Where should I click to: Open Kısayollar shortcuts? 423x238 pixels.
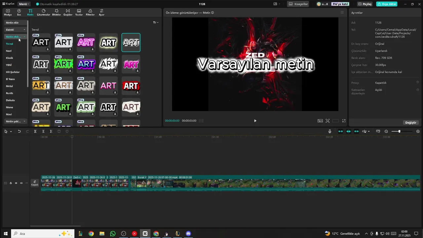tap(298, 4)
